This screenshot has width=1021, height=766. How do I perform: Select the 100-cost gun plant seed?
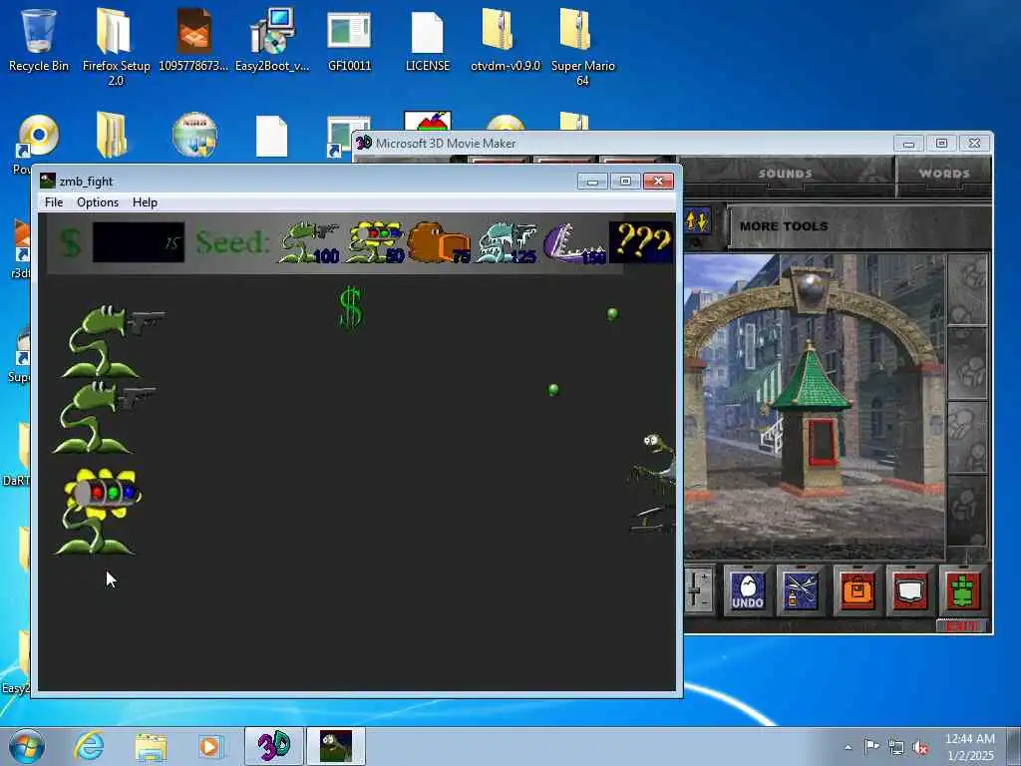point(309,241)
